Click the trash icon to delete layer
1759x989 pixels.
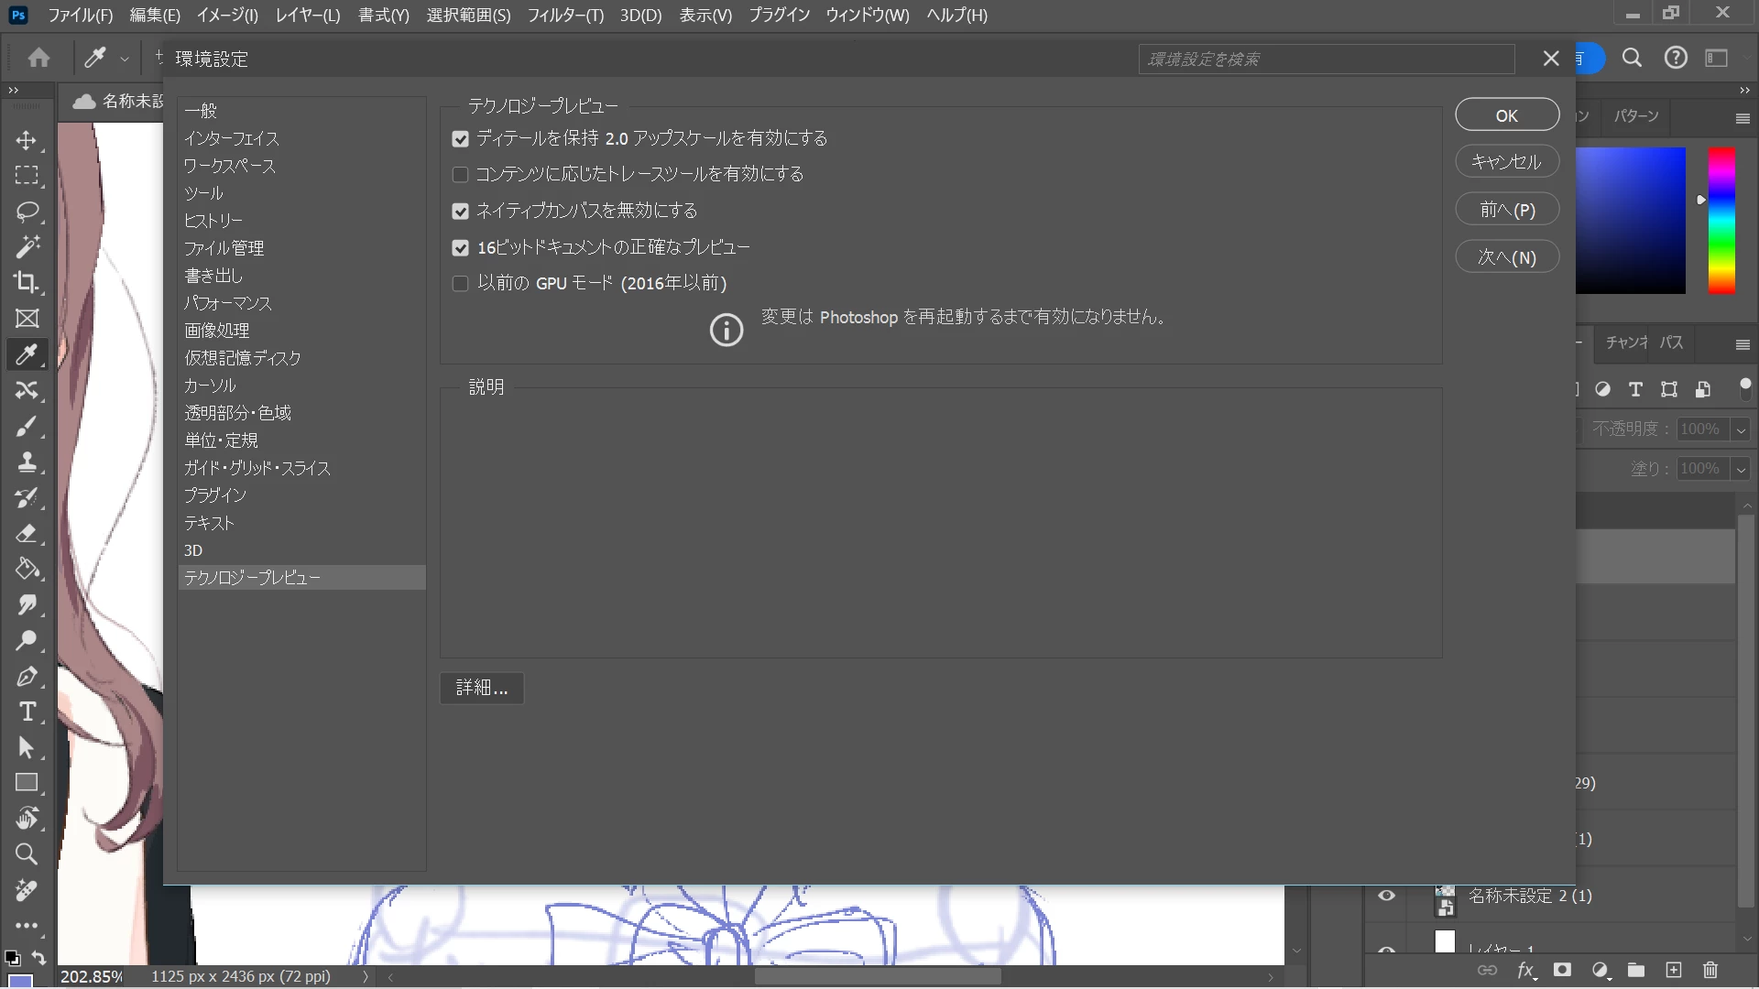coord(1710,970)
